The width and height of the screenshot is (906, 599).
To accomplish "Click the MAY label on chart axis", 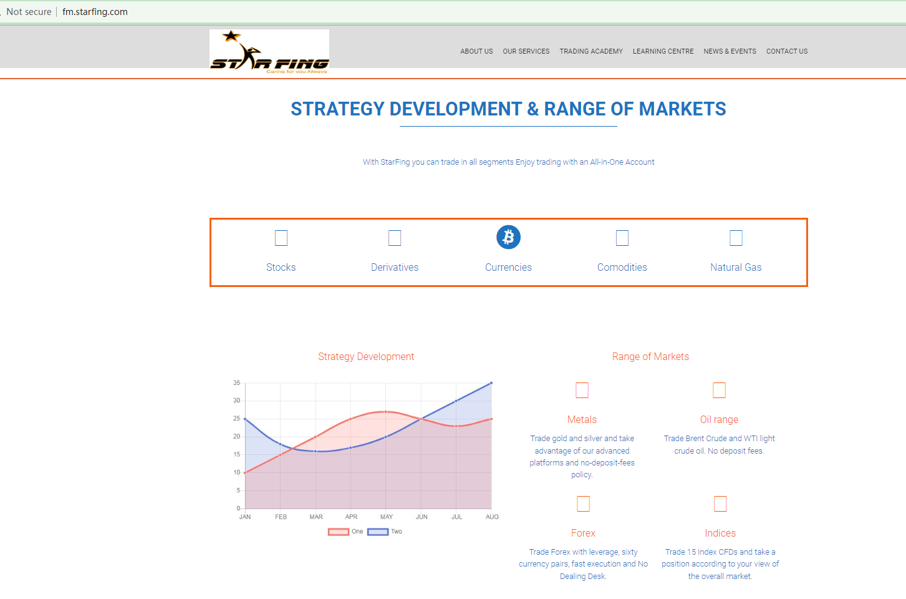I will point(387,517).
